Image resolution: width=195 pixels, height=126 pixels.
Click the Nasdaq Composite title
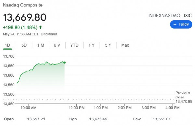[23, 5]
